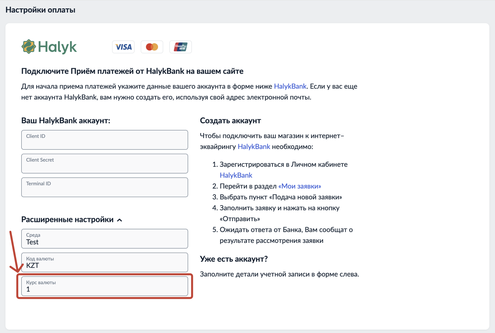This screenshot has width=495, height=333.
Task: Open the Код валюты currency dropdown
Action: 105,262
